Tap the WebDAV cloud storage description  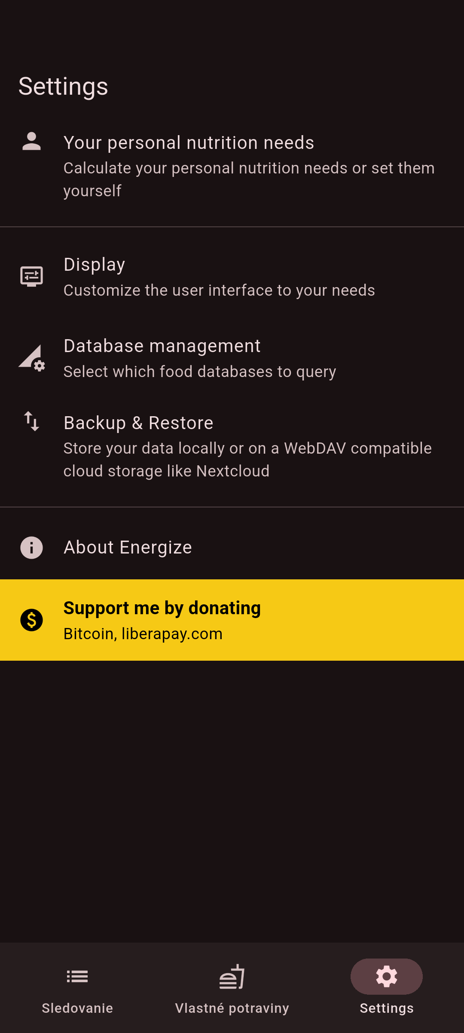pos(247,460)
